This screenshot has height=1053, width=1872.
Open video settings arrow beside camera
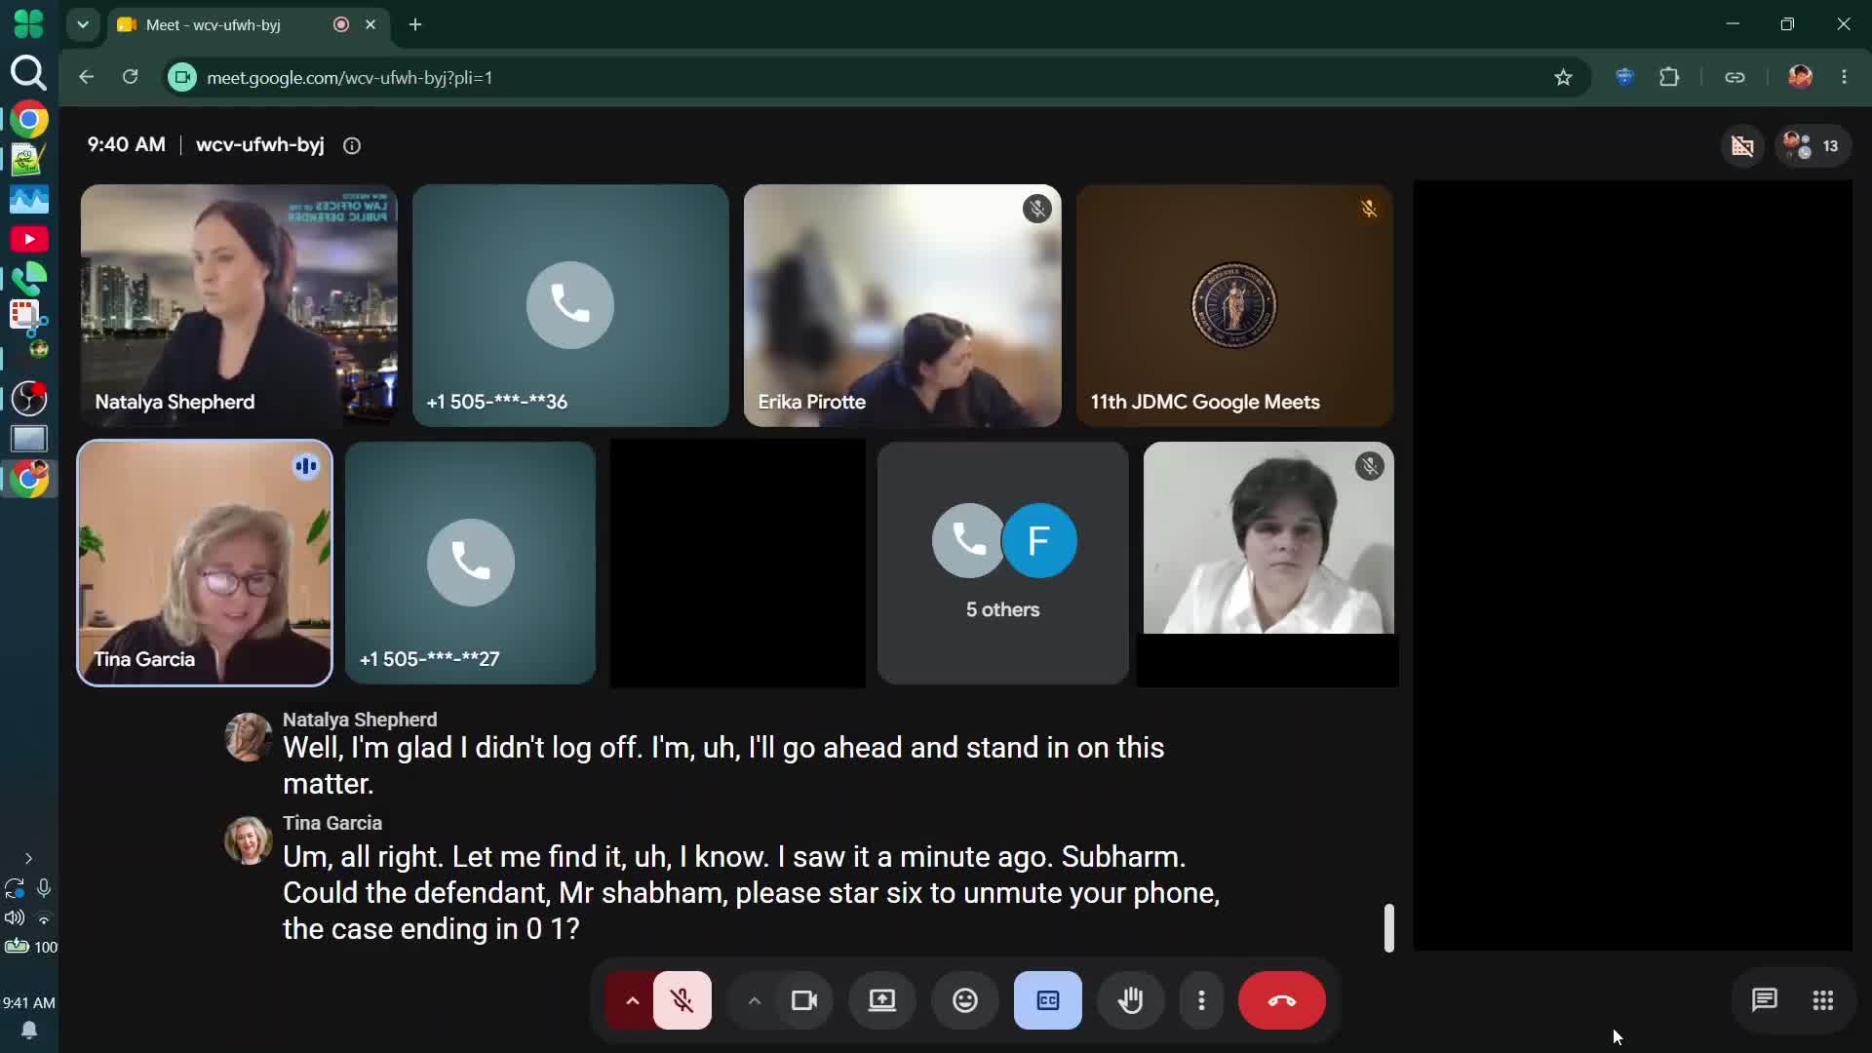(x=754, y=1000)
